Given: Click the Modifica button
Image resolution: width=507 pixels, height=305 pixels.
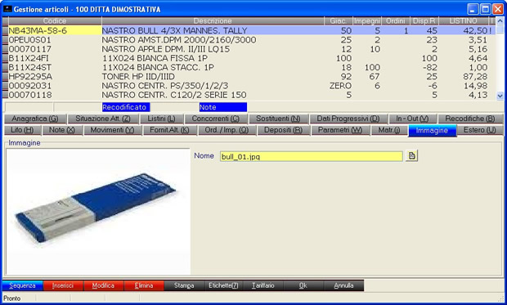Looking at the screenshot, I should (x=103, y=285).
